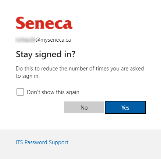161x159 pixels.
Task: Click the letter S of Seneca logo
Action: [x=20, y=23]
